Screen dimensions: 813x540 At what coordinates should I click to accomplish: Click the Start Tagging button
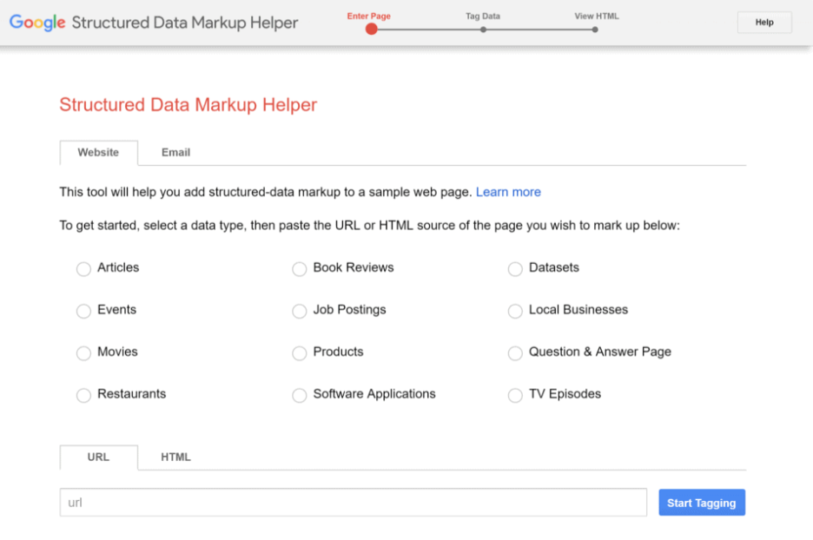(701, 502)
